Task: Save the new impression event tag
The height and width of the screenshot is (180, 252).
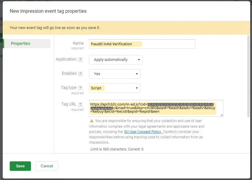Action: (x=20, y=166)
